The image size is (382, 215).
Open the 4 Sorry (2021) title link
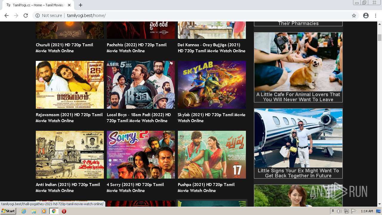click(135, 188)
